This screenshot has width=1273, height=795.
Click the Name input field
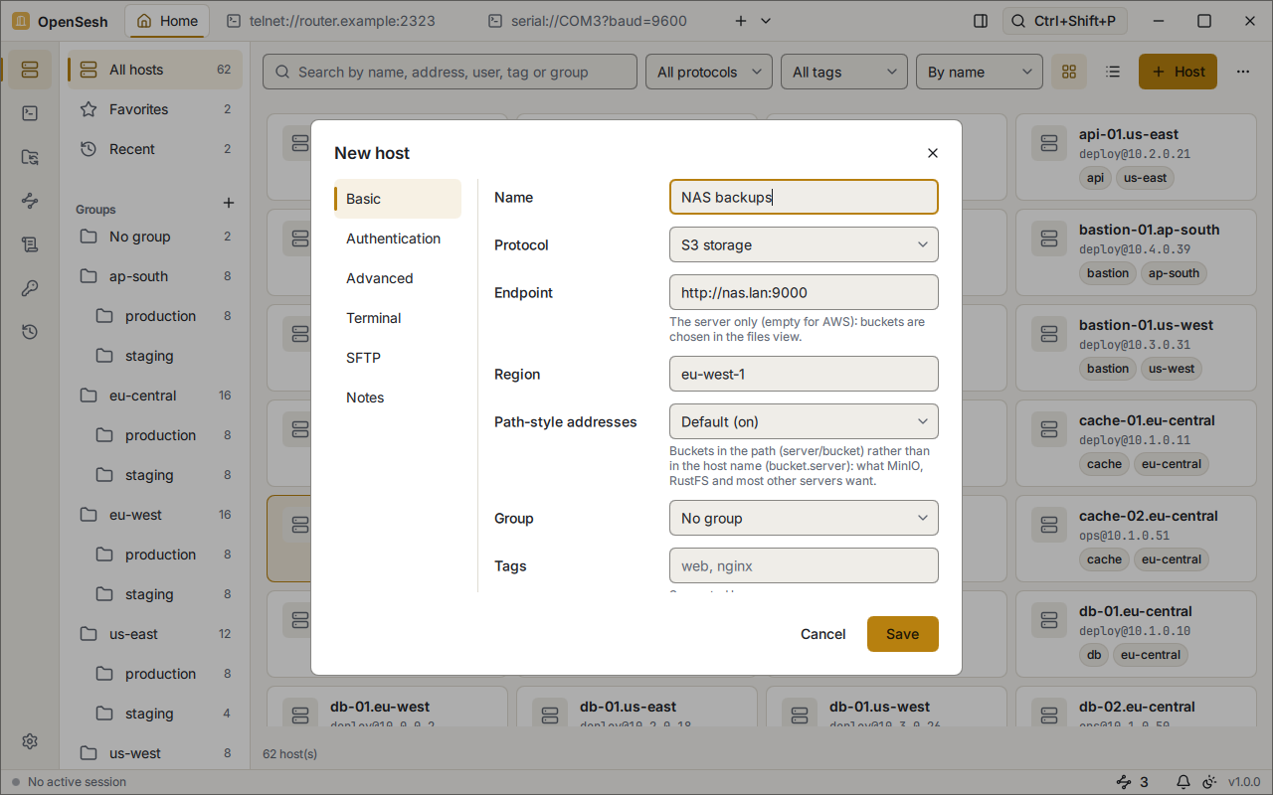click(804, 197)
